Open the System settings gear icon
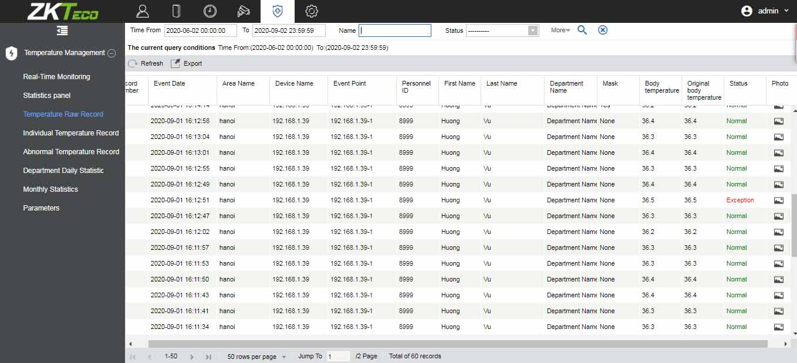Image resolution: width=797 pixels, height=363 pixels. tap(312, 11)
